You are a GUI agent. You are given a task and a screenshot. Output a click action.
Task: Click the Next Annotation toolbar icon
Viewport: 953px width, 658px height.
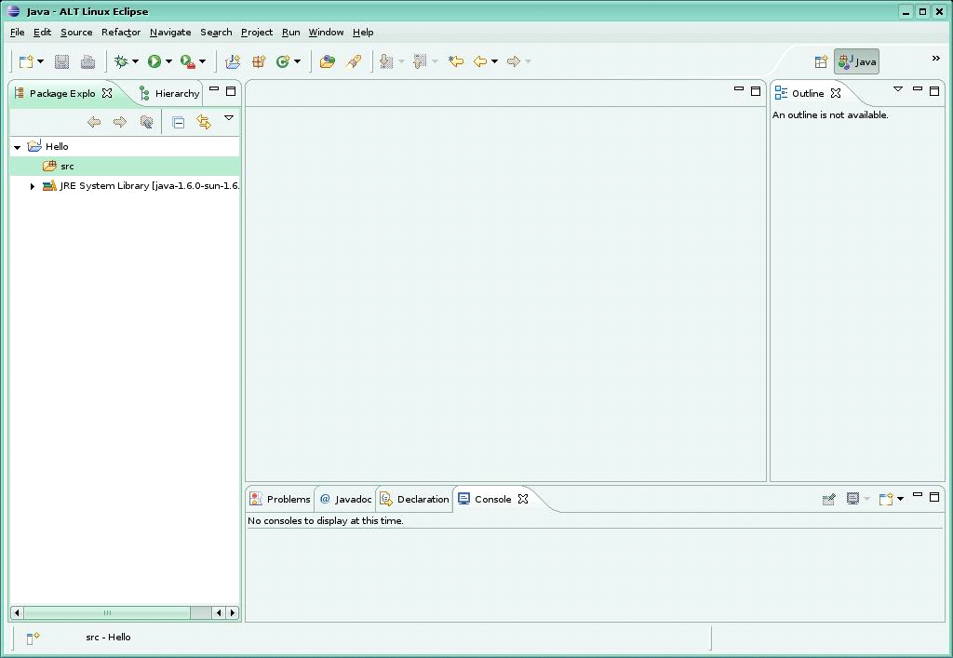(x=386, y=61)
